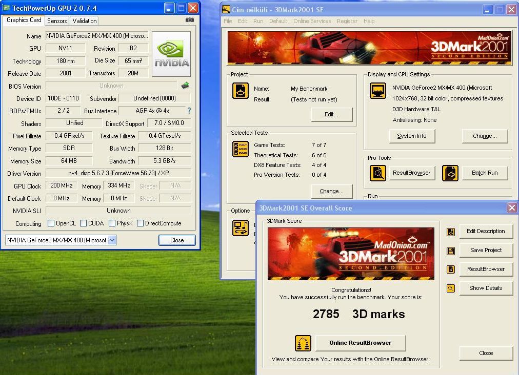Click the 3DMark2001 SE title bar icon
Screen dimensions: 519x375
pyautogui.click(x=226, y=9)
